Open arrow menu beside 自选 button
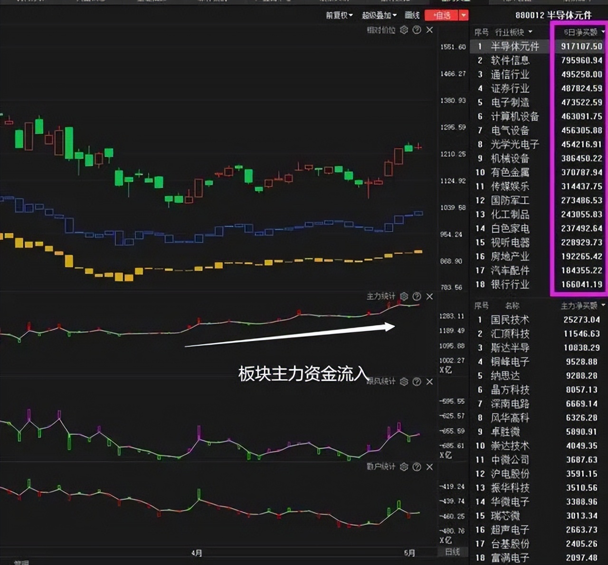The width and height of the screenshot is (608, 565). (x=464, y=15)
